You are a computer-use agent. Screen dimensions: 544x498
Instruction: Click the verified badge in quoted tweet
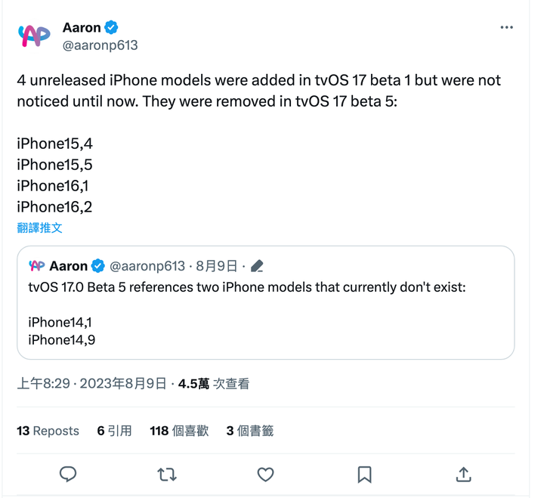pos(98,266)
